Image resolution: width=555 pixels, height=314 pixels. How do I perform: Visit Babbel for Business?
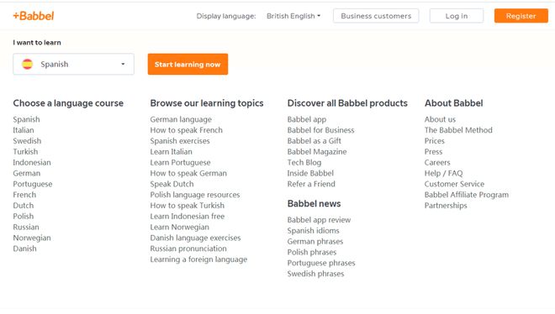coord(320,130)
